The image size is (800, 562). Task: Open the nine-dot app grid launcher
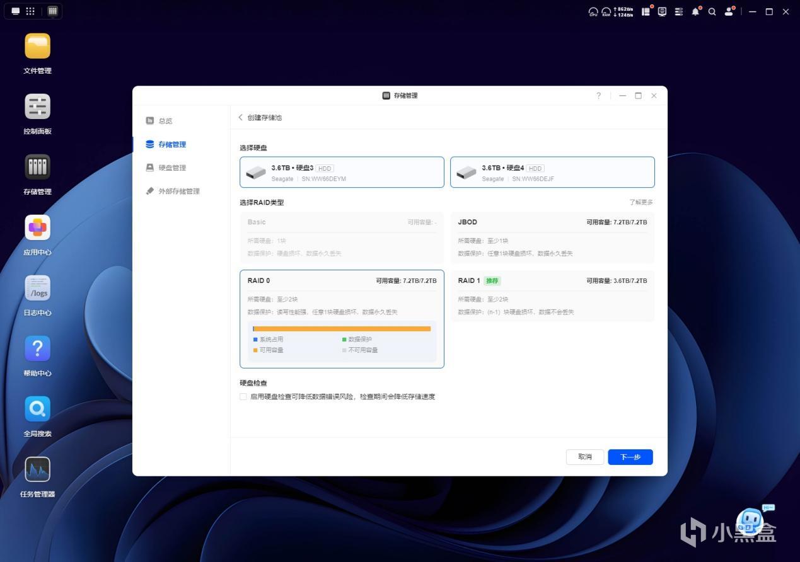pyautogui.click(x=30, y=11)
